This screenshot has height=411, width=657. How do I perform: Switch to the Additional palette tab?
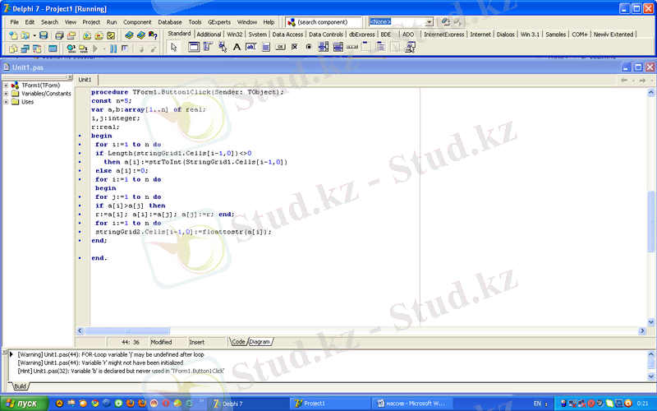coord(209,35)
